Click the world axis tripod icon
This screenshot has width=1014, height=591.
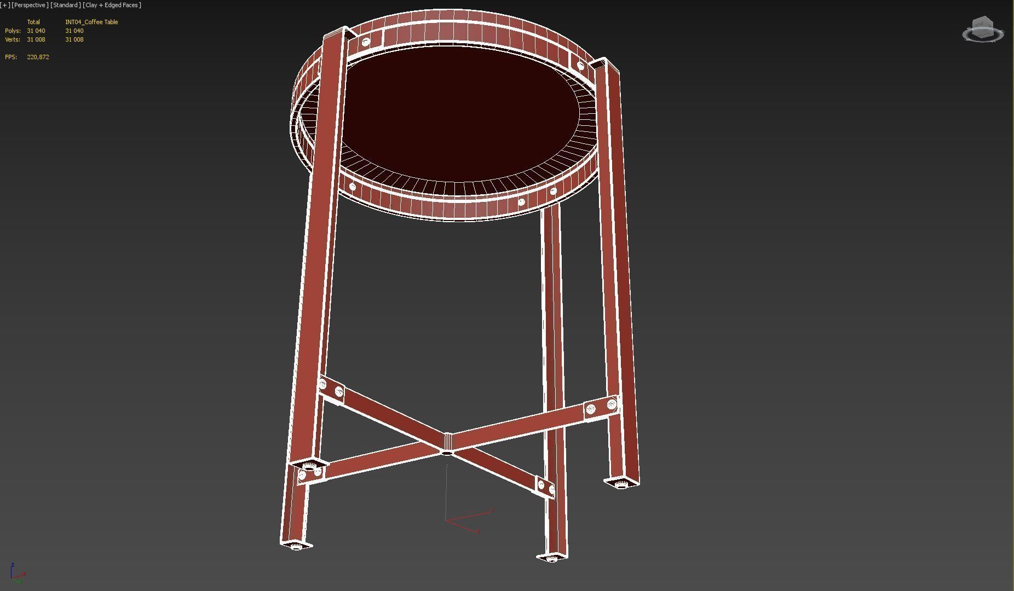tap(18, 573)
